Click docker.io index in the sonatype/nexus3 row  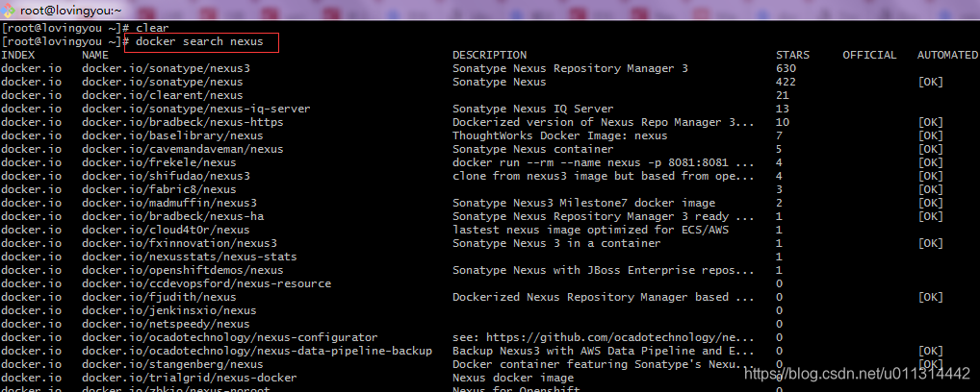pyautogui.click(x=31, y=68)
